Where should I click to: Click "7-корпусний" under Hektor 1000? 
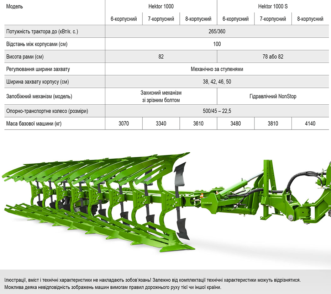click(x=161, y=19)
